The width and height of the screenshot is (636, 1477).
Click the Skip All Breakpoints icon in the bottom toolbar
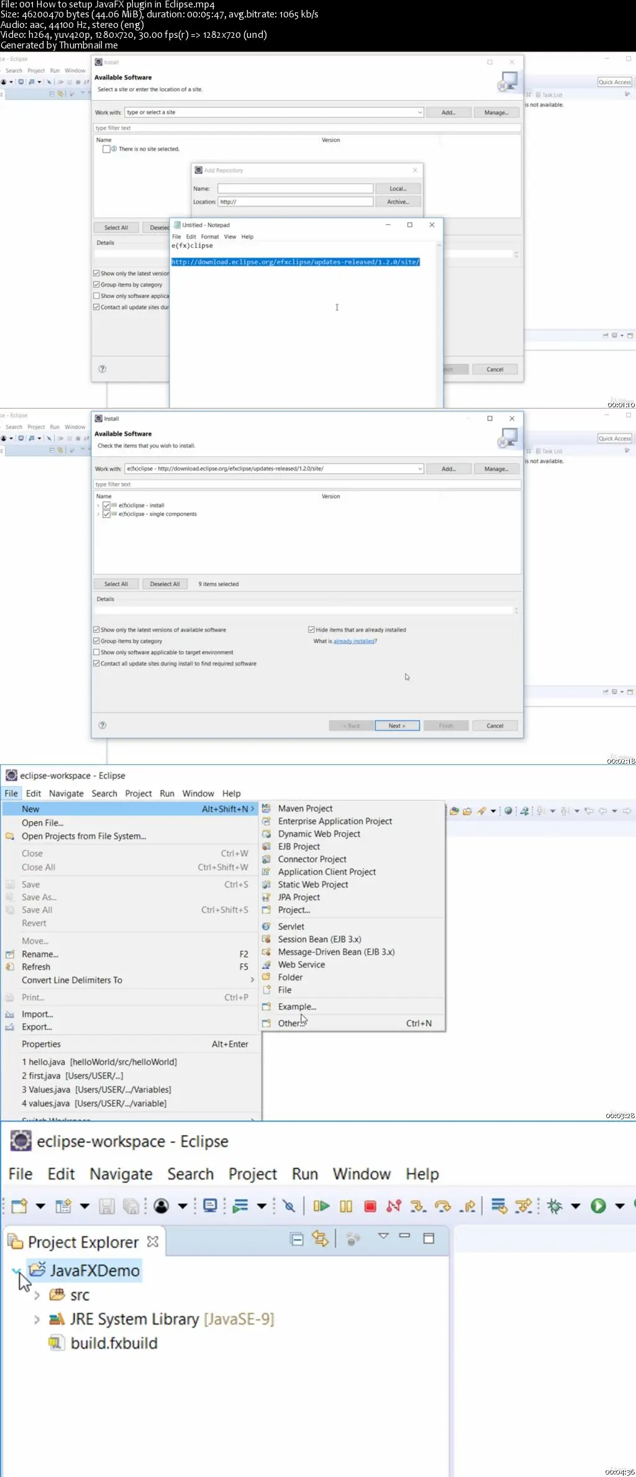(x=289, y=1206)
